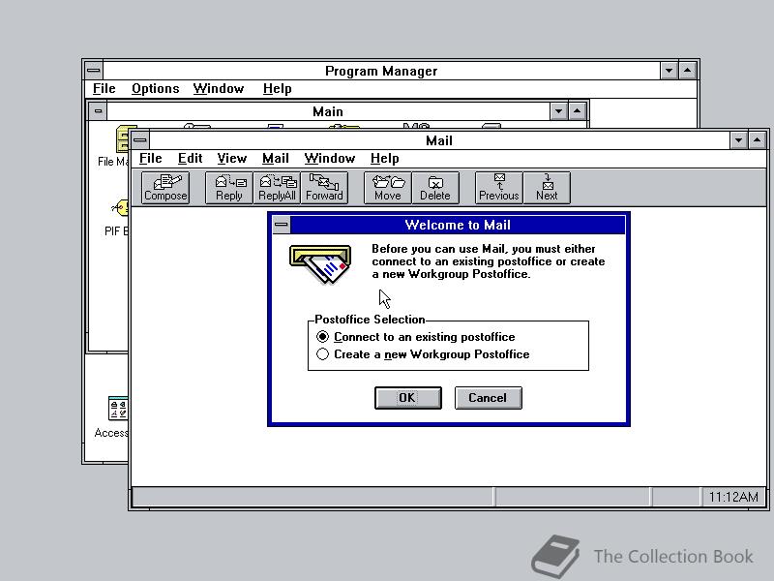774x581 pixels.
Task: Open the View menu in Mail
Action: (231, 159)
